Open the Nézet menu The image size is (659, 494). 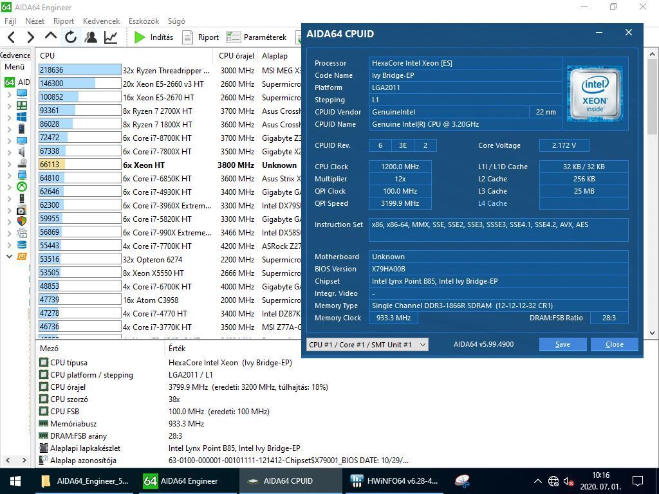click(x=35, y=21)
